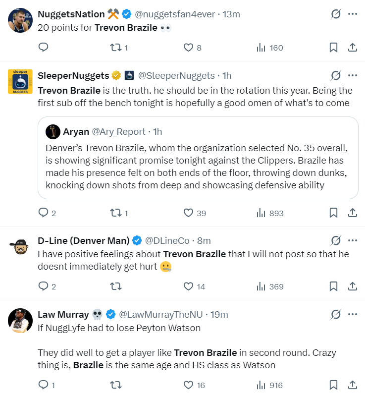The height and width of the screenshot is (398, 365).
Task: Reply to Law Murray's tweet
Action: click(x=47, y=385)
